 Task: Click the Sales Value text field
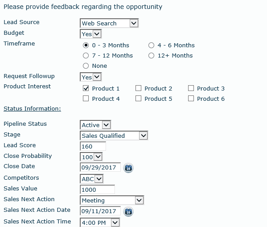(97, 190)
